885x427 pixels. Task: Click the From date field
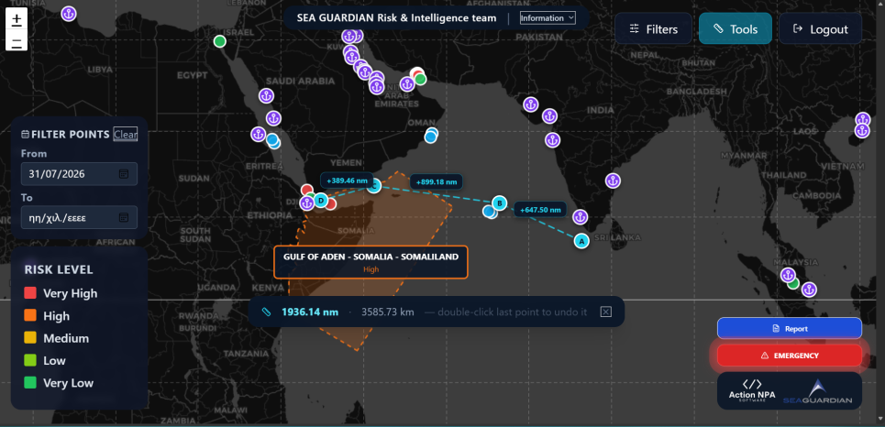coord(79,174)
